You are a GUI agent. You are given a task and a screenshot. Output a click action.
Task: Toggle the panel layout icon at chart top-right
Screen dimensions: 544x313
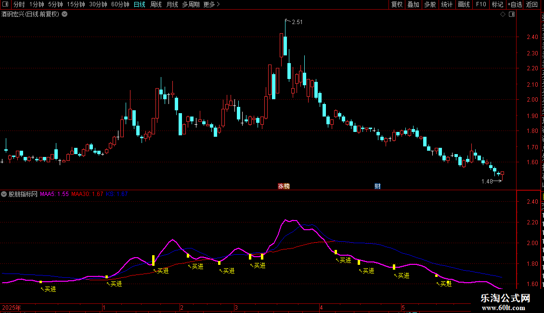pyautogui.click(x=512, y=14)
